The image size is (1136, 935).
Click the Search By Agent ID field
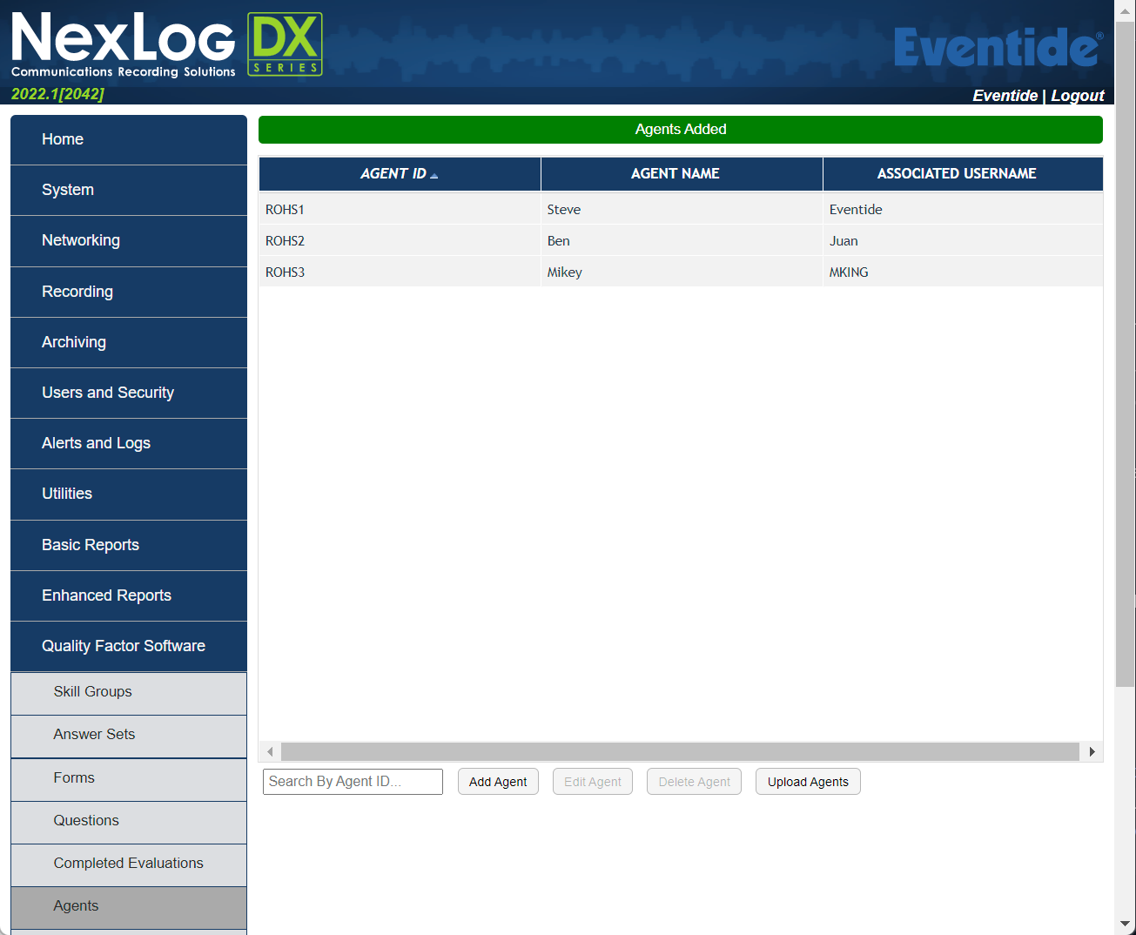pos(353,782)
